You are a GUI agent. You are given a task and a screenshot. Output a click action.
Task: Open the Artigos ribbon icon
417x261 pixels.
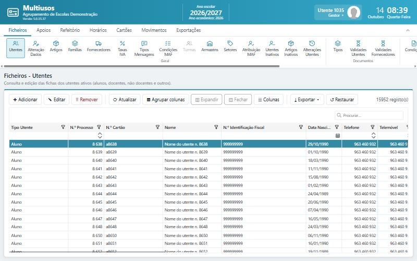point(56,46)
